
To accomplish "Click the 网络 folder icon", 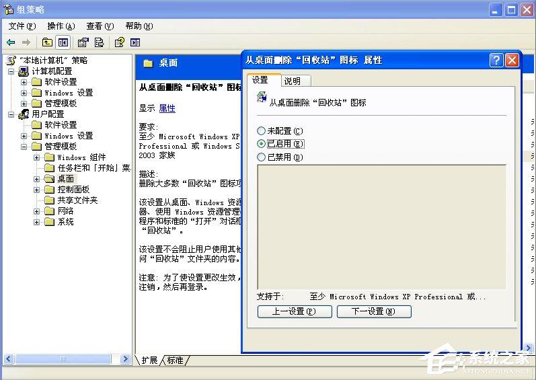I will coord(50,211).
